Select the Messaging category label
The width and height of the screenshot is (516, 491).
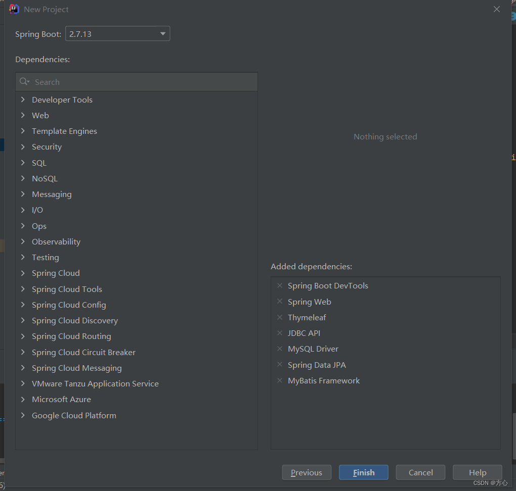pos(52,194)
